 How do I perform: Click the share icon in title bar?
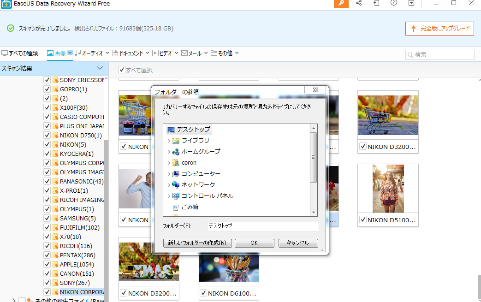click(359, 3)
